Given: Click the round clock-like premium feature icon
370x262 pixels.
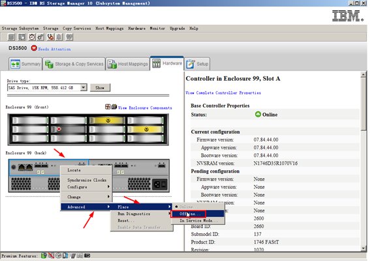Looking at the screenshot, I should pyautogui.click(x=58, y=255).
